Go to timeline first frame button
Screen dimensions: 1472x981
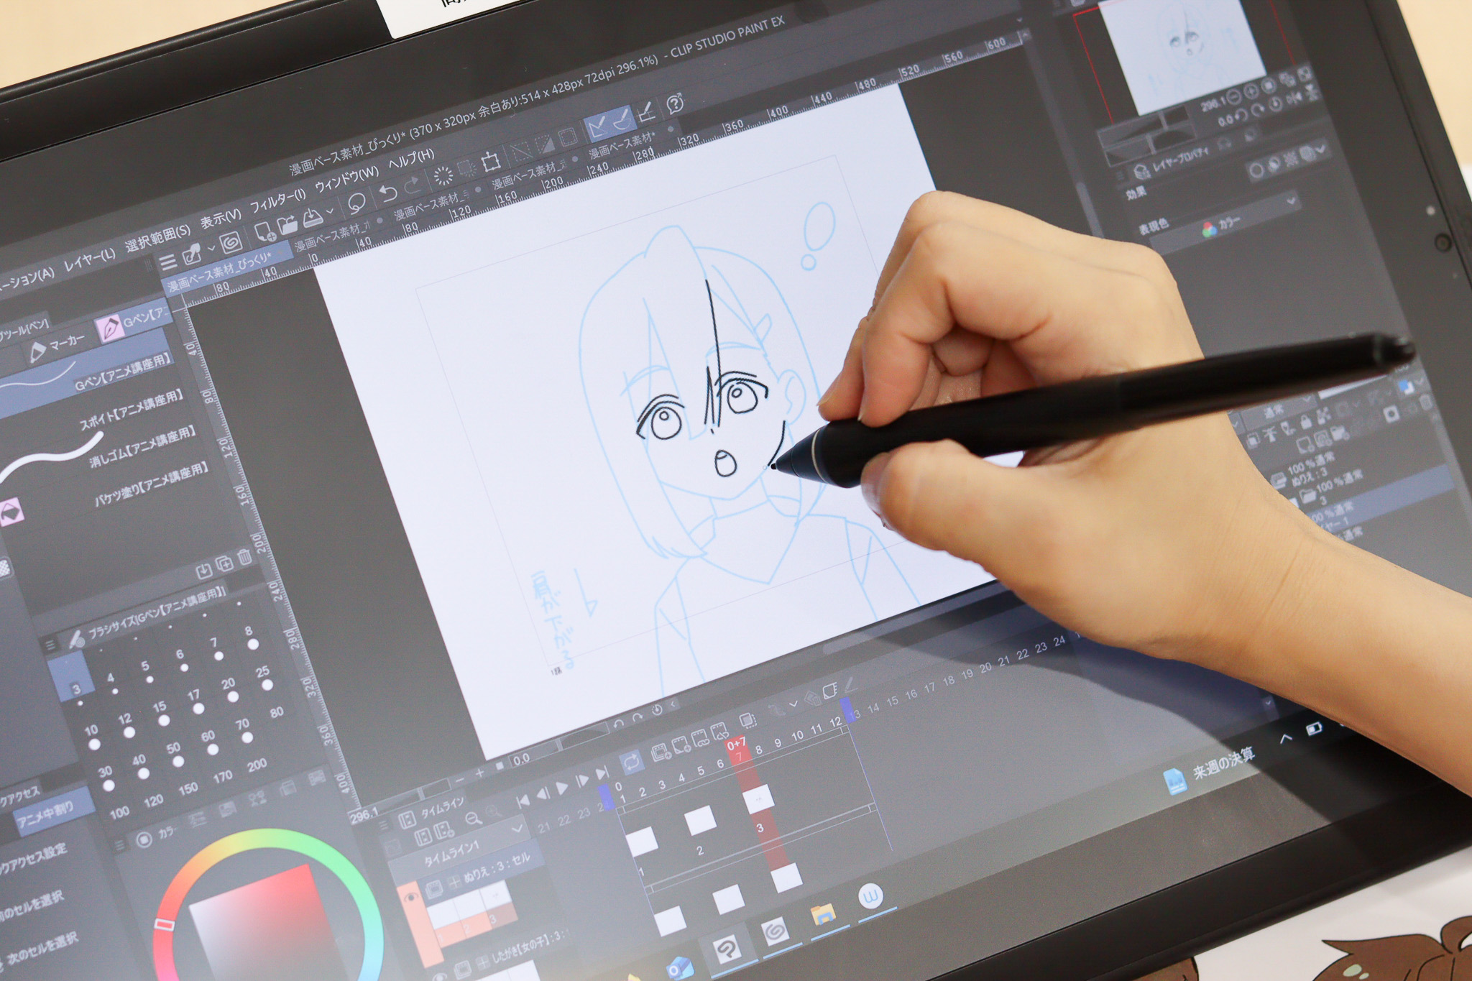coord(523,801)
